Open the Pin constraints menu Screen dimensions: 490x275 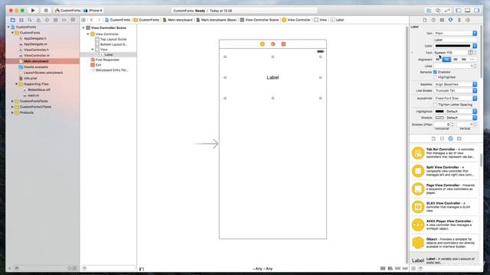point(397,268)
